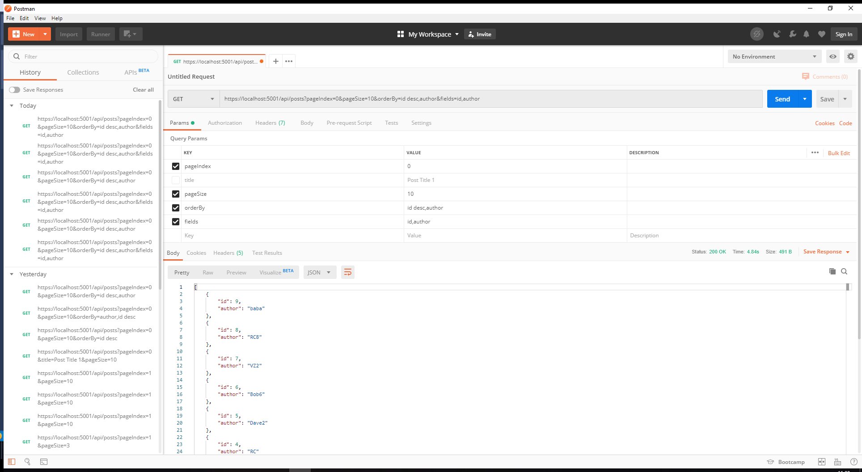Click the request URL input field

(491, 99)
